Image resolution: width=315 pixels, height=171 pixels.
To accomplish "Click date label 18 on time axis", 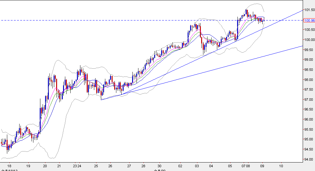I will (x=9, y=166).
